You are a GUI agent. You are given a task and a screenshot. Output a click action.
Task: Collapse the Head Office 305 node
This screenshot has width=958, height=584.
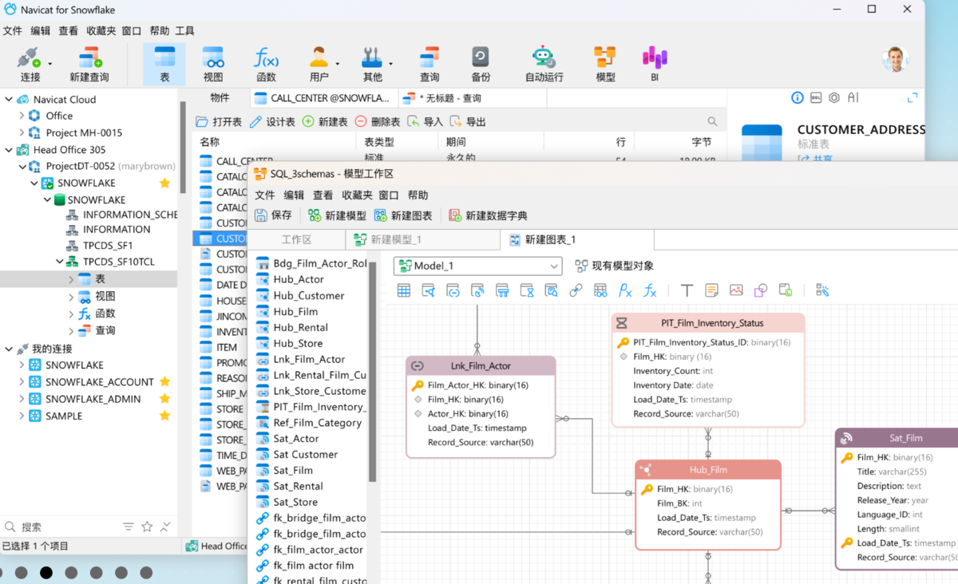coord(9,149)
